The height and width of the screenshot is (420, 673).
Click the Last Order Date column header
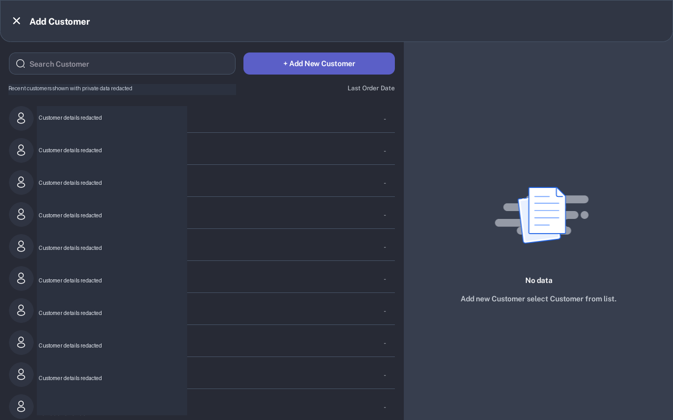point(371,88)
